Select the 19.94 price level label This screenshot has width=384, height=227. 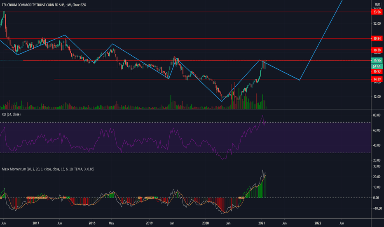(377, 38)
